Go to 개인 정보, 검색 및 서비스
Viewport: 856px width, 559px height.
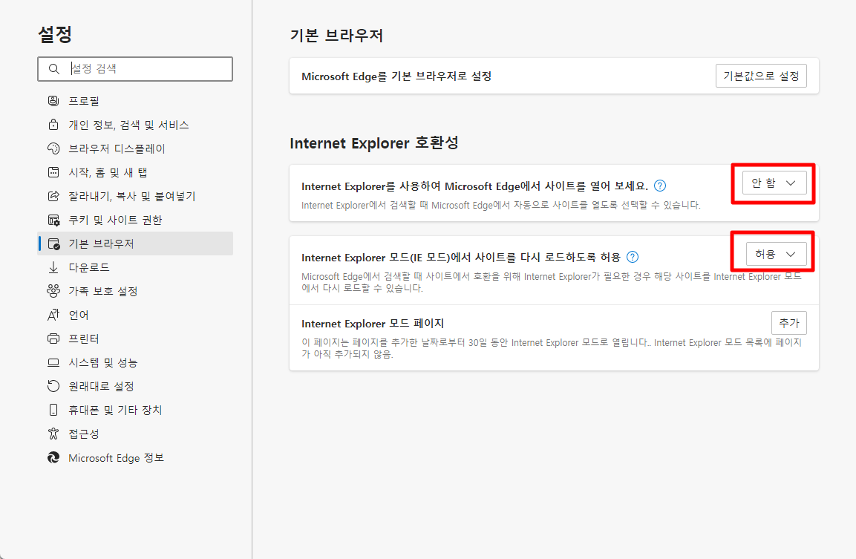click(135, 125)
